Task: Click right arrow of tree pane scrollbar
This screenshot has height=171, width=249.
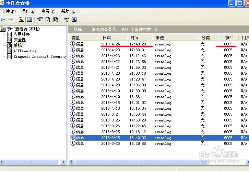Action: coord(63,162)
